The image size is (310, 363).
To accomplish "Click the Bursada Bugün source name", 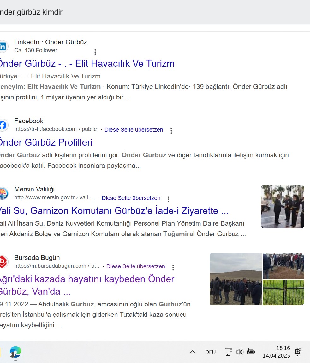I will 37,257.
